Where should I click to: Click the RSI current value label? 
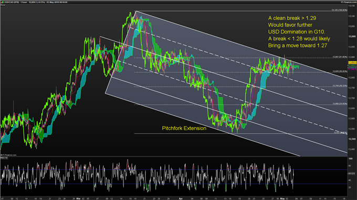pyautogui.click(x=351, y=174)
